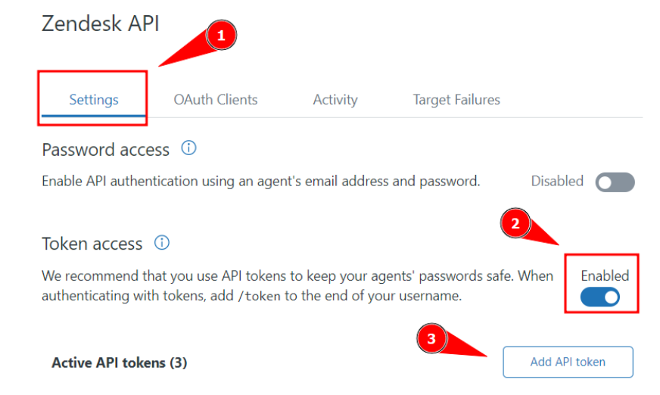Click the Token access section heading
Viewport: 660px width, 395px height.
92,244
